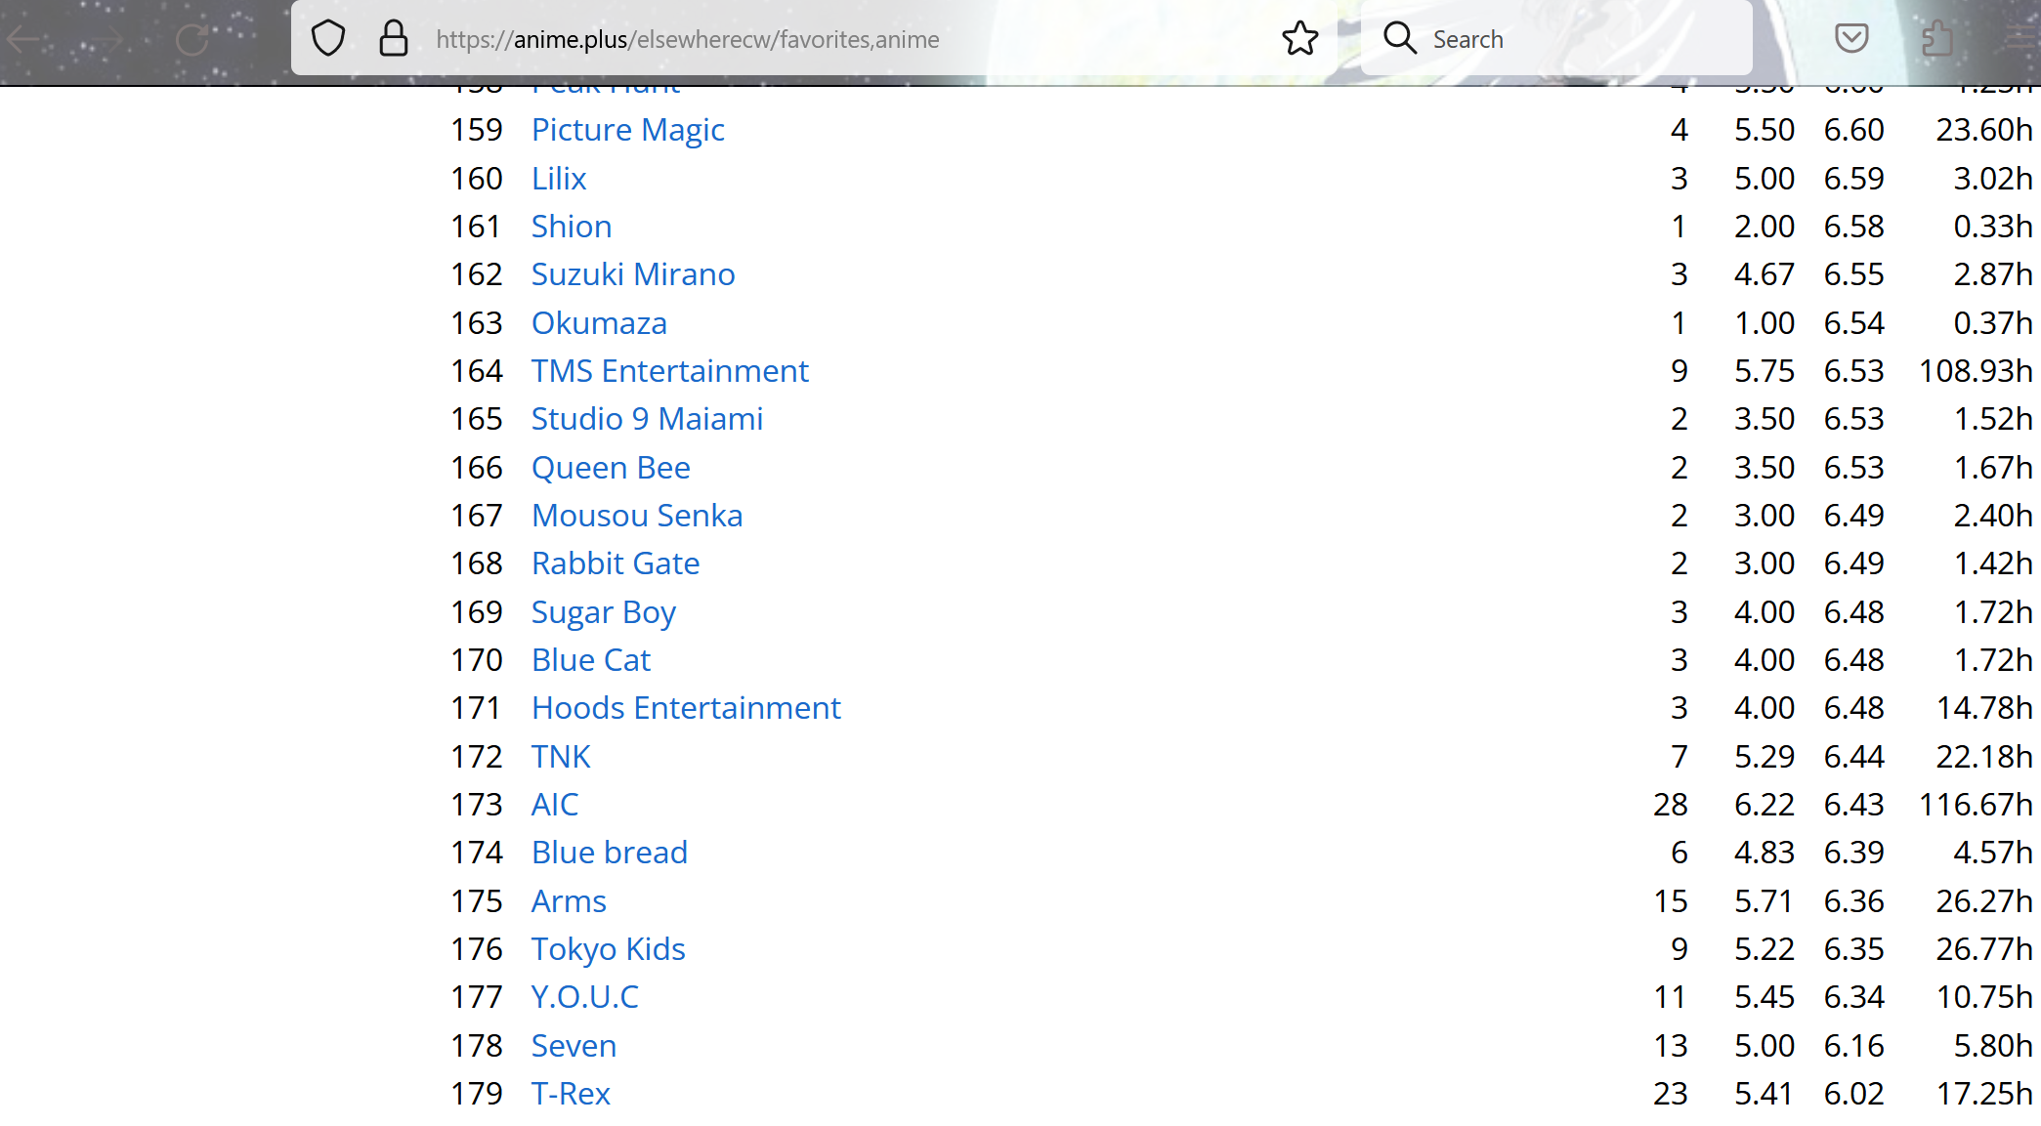The width and height of the screenshot is (2041, 1126).
Task: Open the AIC studio link
Action: [555, 805]
